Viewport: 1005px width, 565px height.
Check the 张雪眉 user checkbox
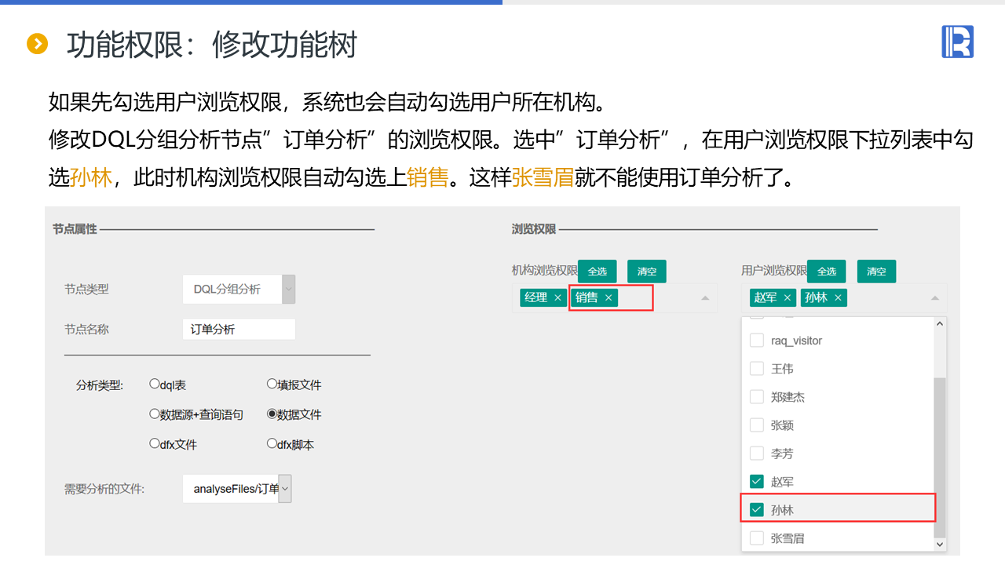point(757,538)
